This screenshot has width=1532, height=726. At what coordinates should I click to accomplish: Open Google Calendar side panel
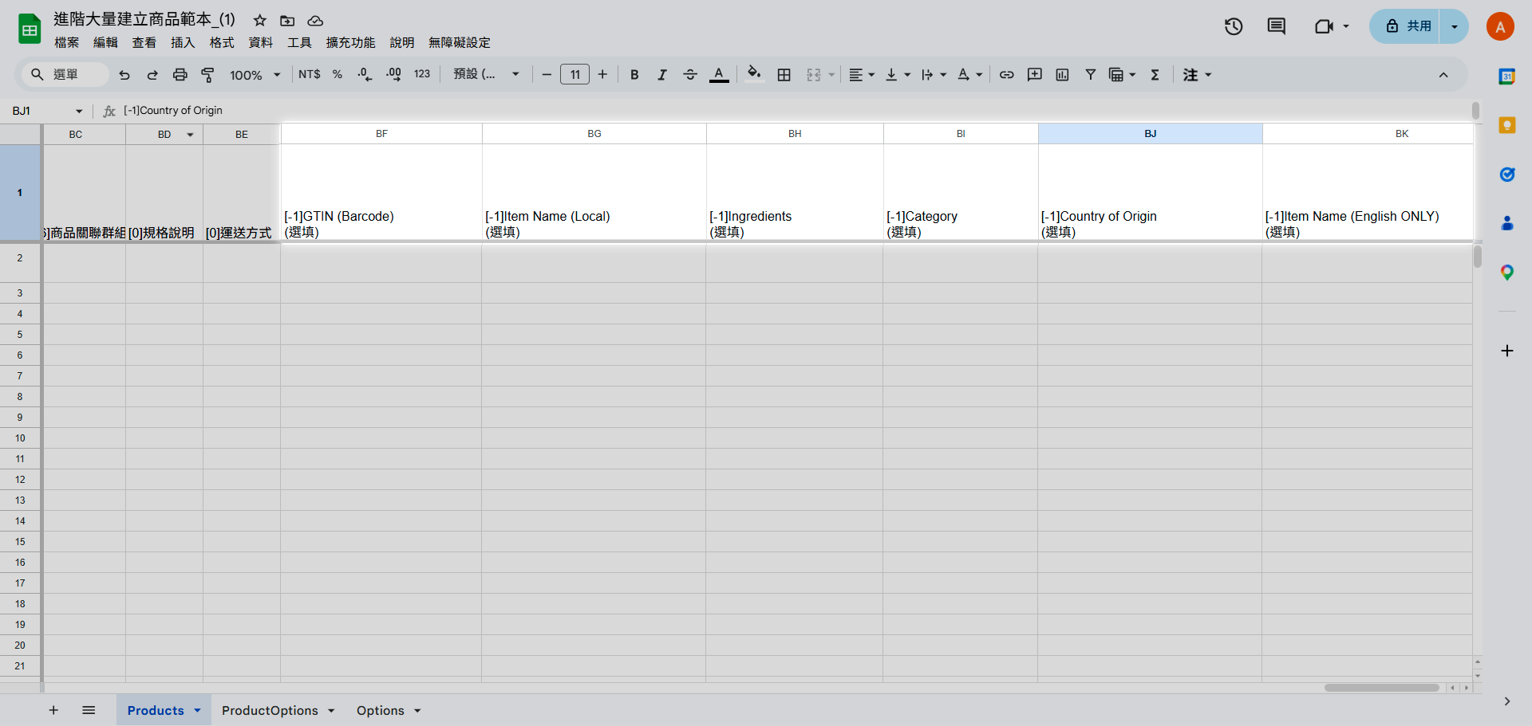[1507, 77]
